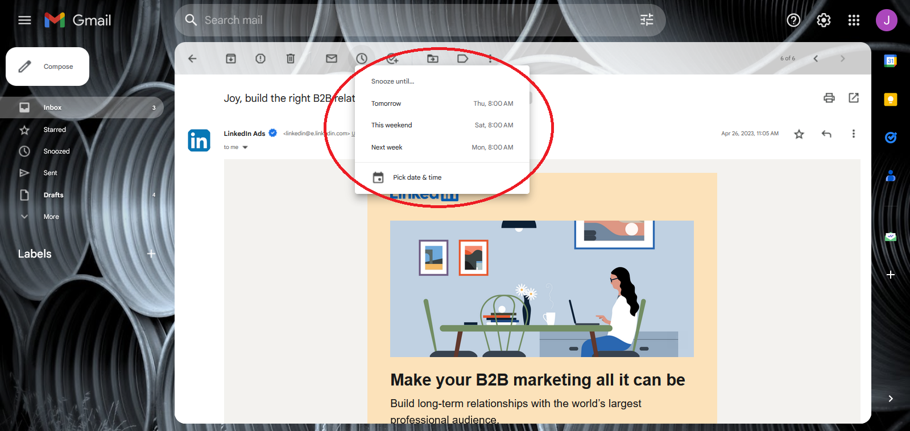Viewport: 910px width, 431px height.
Task: Open the Google account avatar J
Action: (886, 20)
